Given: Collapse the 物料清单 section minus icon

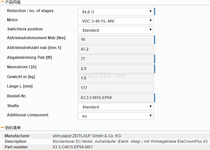Looking at the screenshot, I should click(x=2, y=127).
